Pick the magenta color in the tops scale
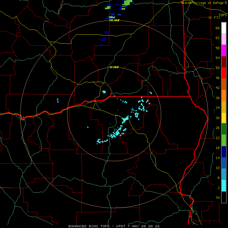 coord(224,50)
